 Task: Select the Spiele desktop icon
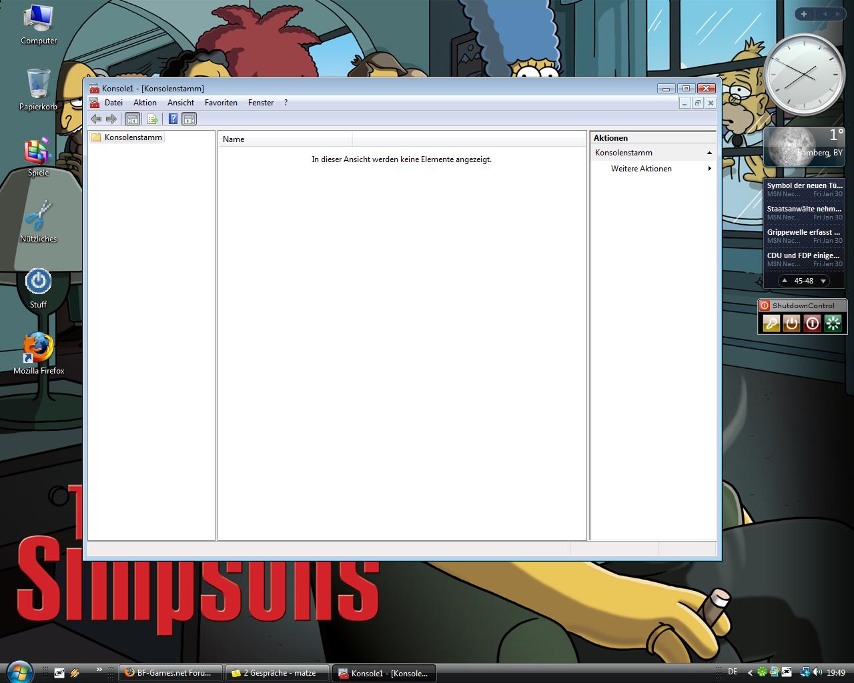pyautogui.click(x=38, y=157)
